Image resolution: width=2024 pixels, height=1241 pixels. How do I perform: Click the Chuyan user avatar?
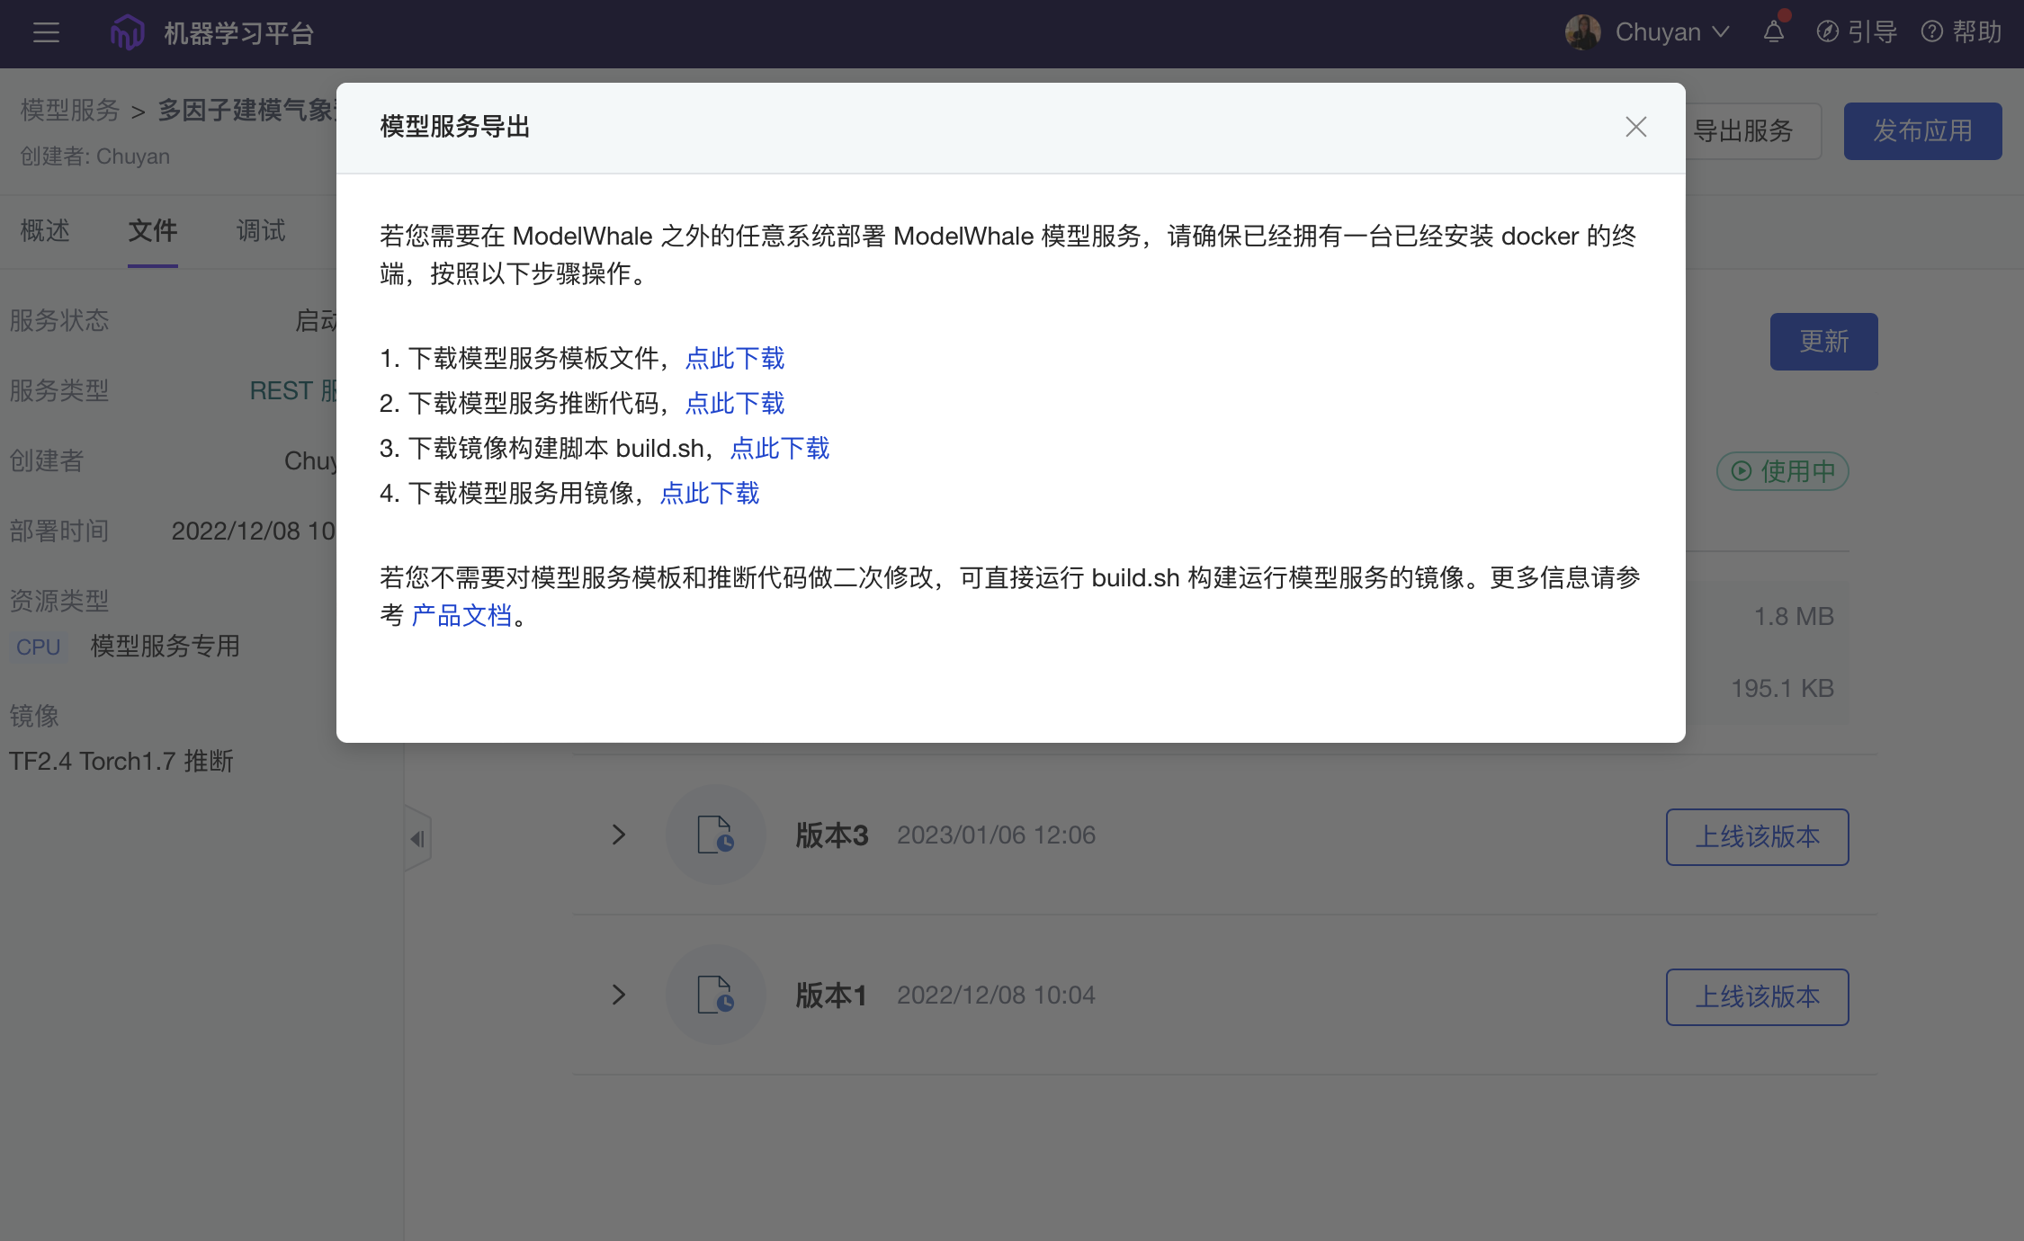(x=1582, y=32)
